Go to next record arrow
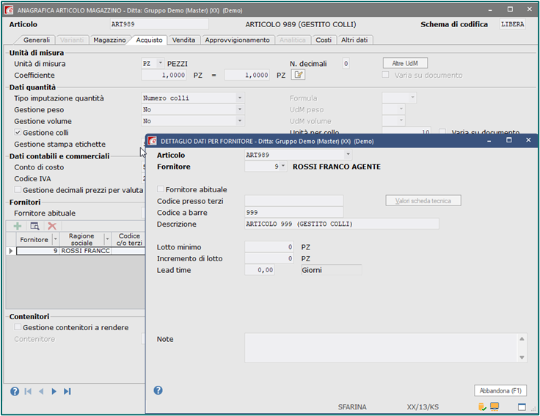 point(54,391)
